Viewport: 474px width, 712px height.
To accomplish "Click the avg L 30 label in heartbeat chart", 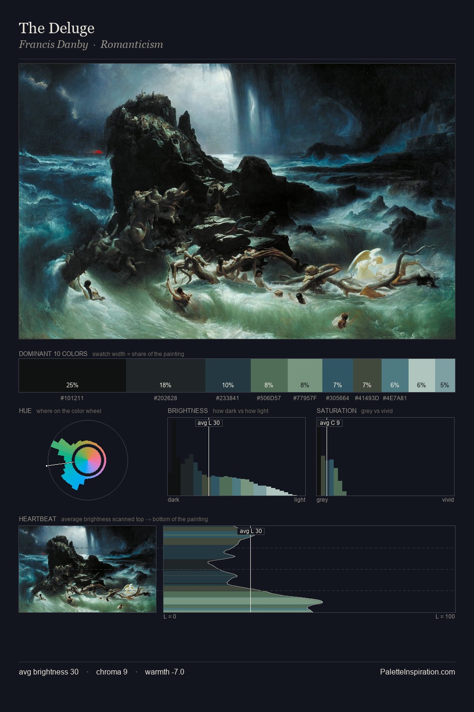I will coord(251,531).
